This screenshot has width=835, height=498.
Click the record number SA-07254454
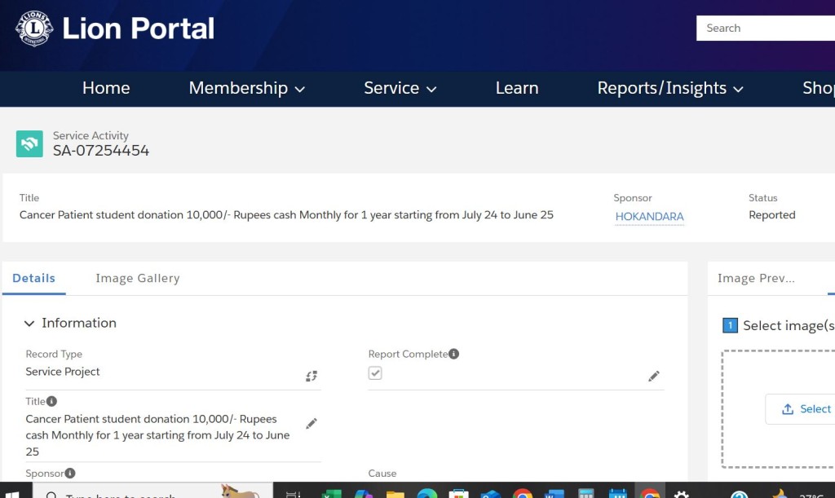coord(100,151)
